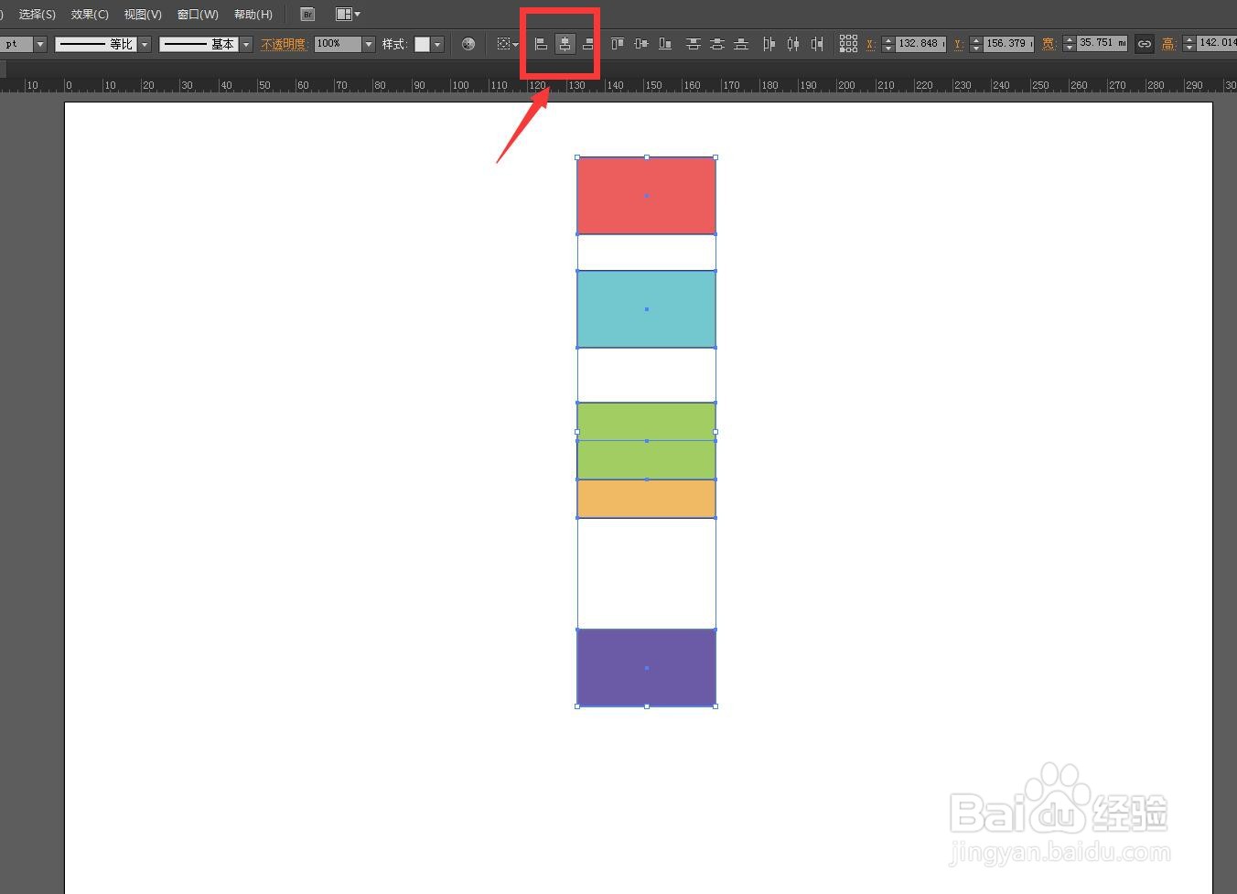The height and width of the screenshot is (894, 1237).
Task: Expand the 样式 style dropdown arrow
Action: 437,44
